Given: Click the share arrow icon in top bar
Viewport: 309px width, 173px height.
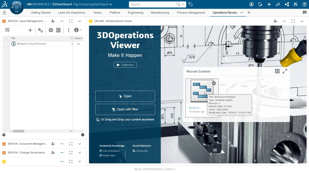Looking at the screenshot, I should (x=278, y=4).
